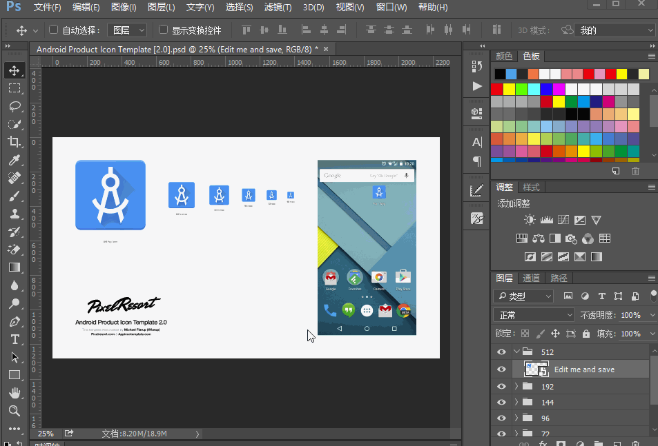The width and height of the screenshot is (658, 446).
Task: Choose the Lasso tool
Action: coord(14,106)
